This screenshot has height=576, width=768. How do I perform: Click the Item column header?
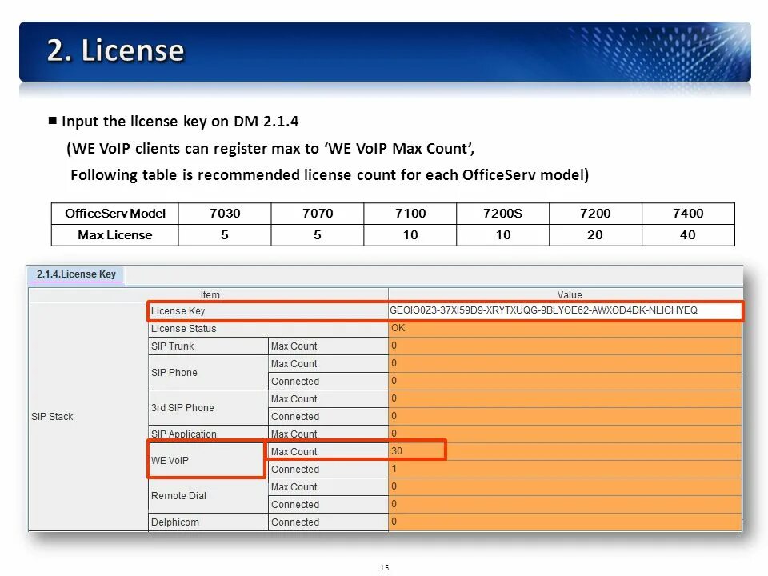(x=209, y=295)
